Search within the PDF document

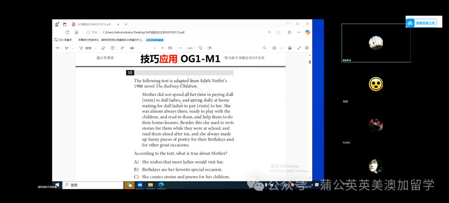265,48
